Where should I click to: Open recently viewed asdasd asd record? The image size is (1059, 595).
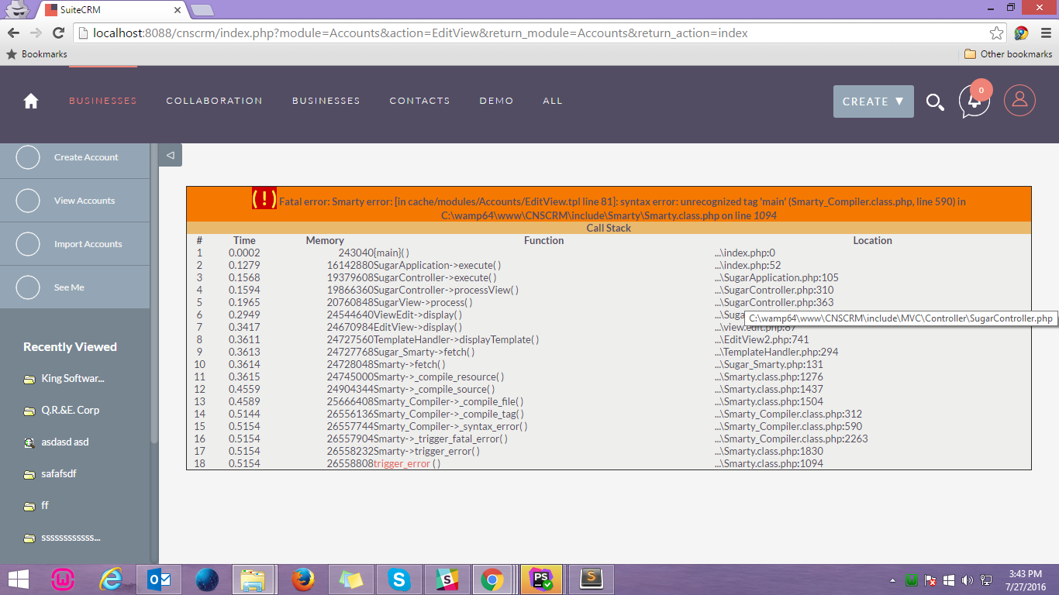(65, 442)
